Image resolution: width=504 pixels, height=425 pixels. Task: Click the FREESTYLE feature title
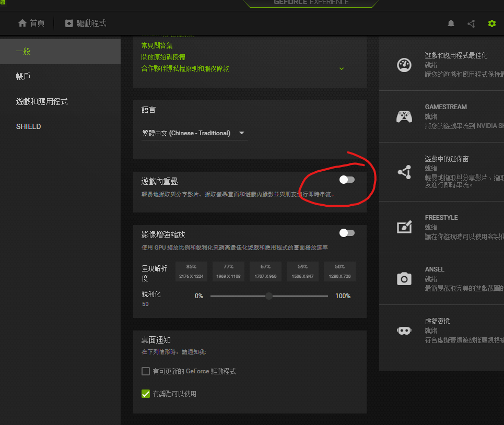click(441, 218)
